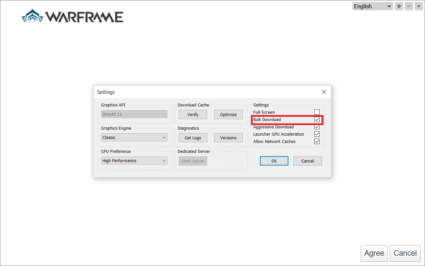This screenshot has height=266, width=425.
Task: Click the Diagnostics group label
Action: point(188,128)
